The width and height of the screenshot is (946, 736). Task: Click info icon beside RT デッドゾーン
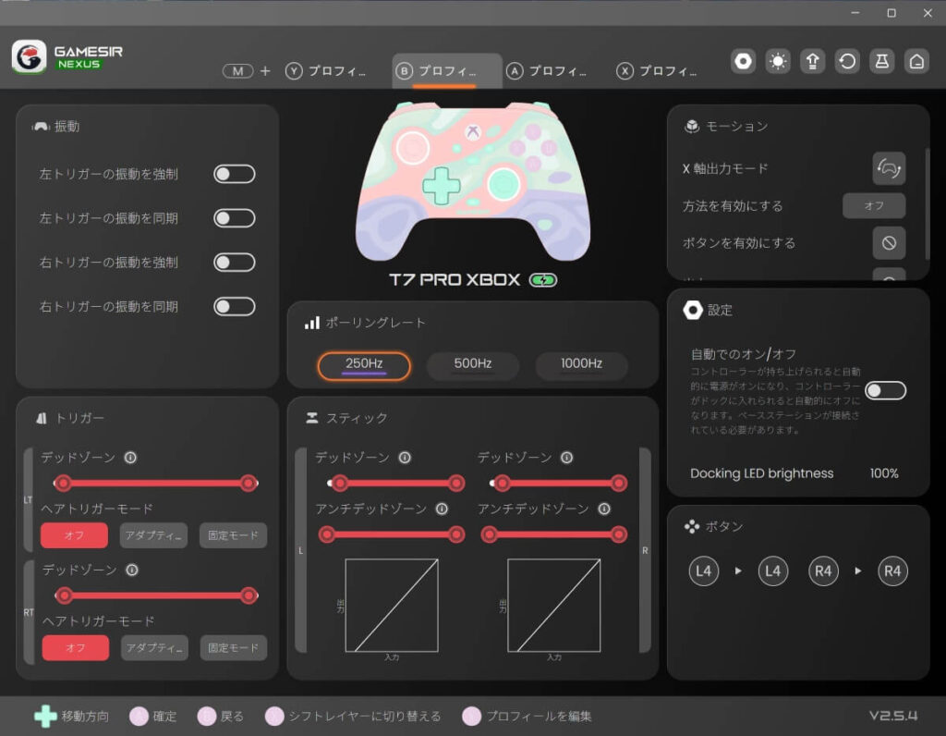coord(131,570)
